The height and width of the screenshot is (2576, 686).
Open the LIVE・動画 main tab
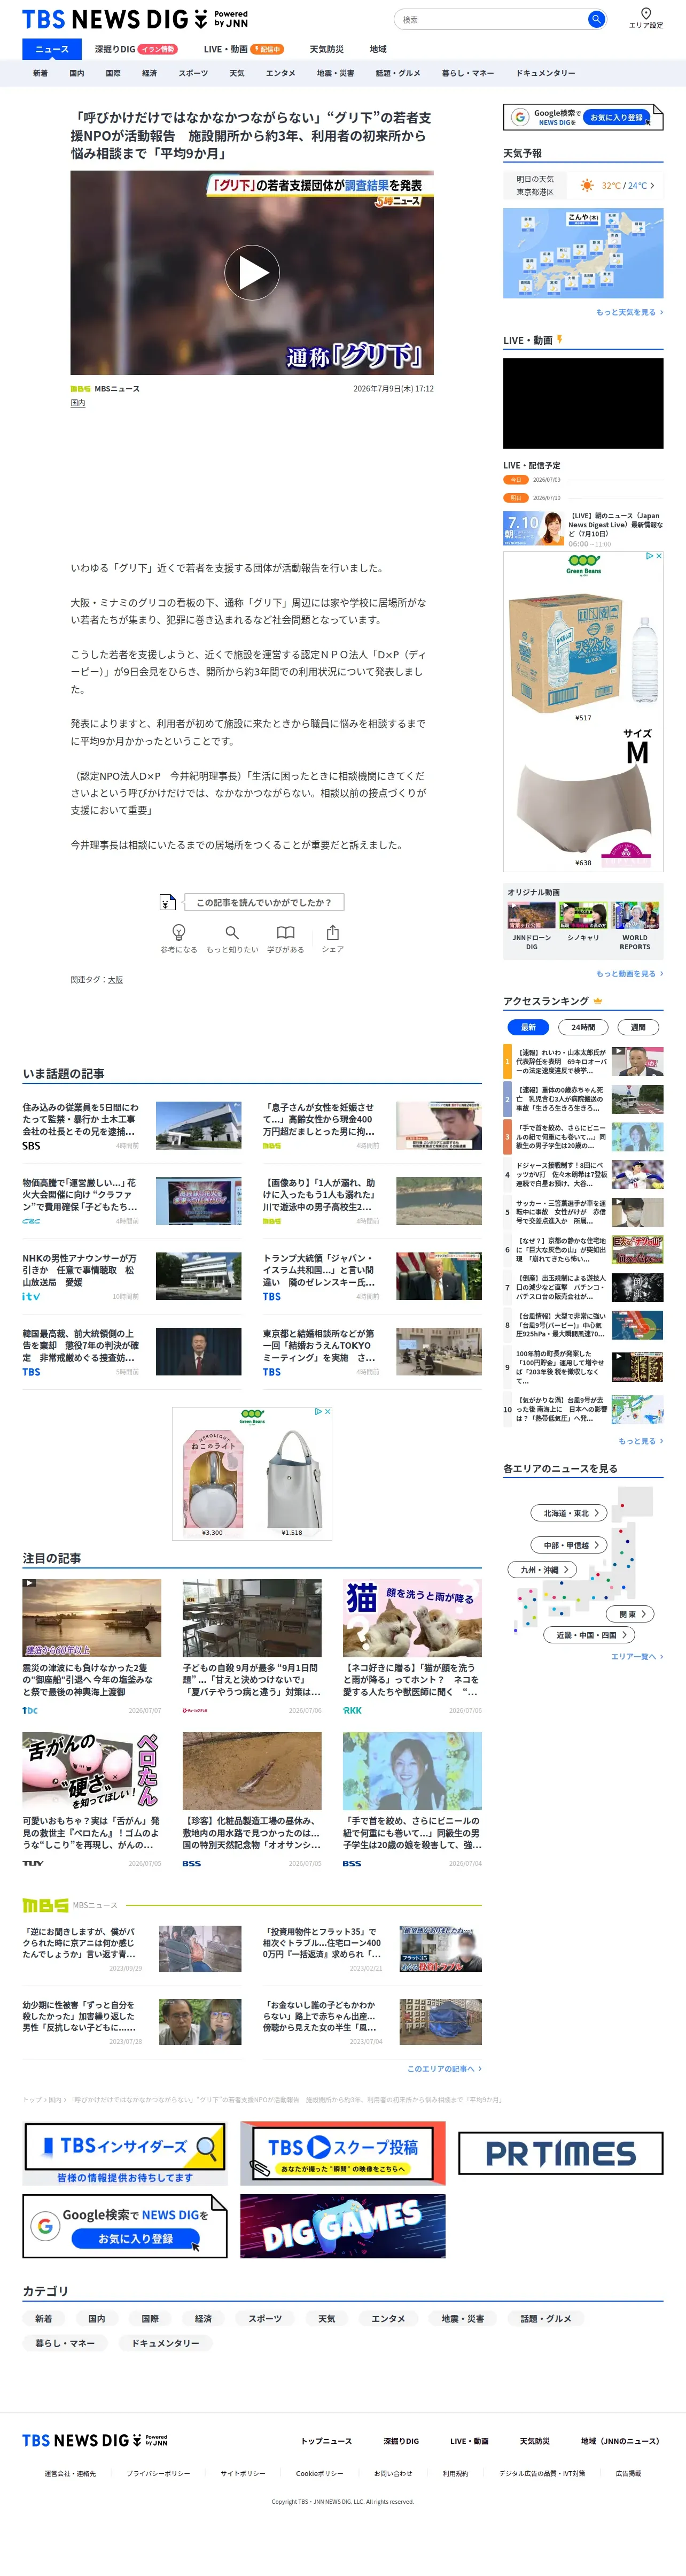coord(244,49)
